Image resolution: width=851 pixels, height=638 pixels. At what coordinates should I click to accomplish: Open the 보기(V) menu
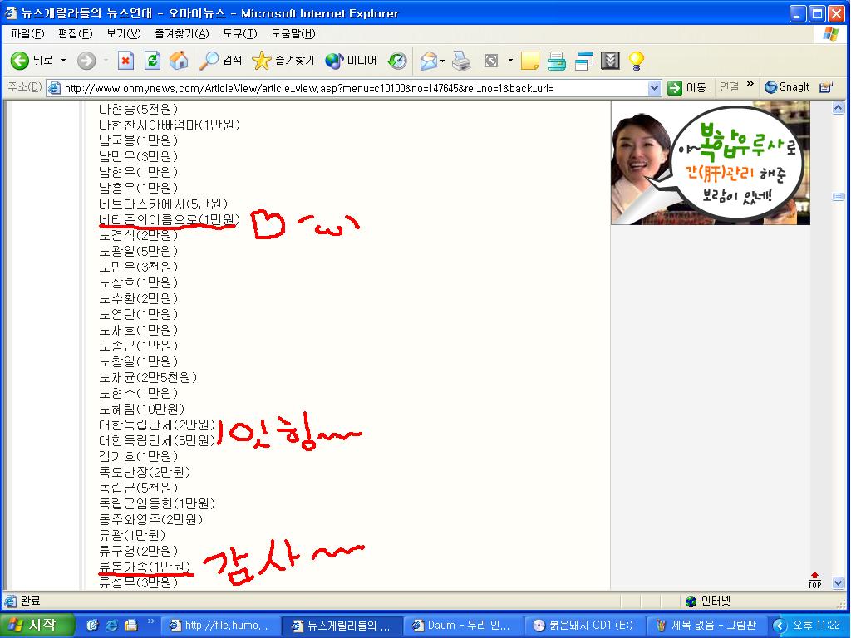(124, 33)
